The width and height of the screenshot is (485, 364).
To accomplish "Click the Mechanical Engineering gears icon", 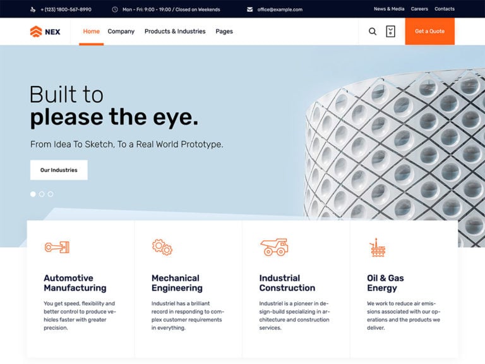I will click(x=162, y=247).
